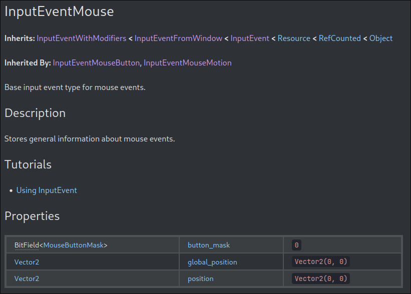
Task: Open the MouseButtonMask enum link
Action: [x=74, y=245]
